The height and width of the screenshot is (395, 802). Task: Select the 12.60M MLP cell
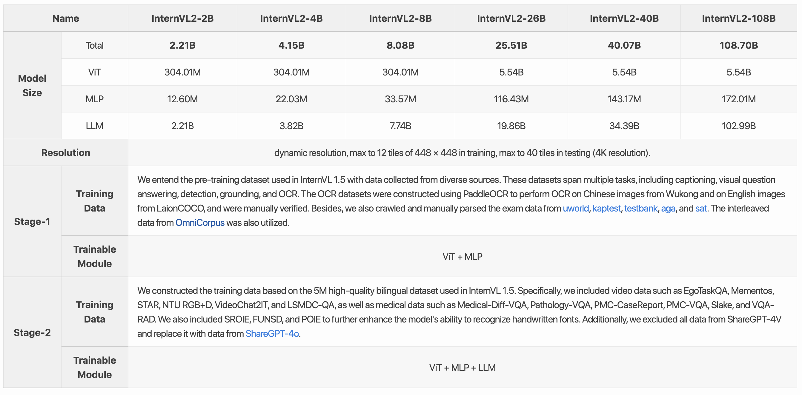pos(182,99)
